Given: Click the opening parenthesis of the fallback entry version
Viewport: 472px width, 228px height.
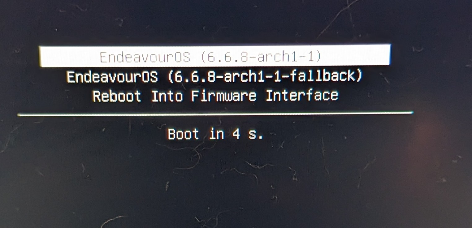Looking at the screenshot, I should point(171,77).
